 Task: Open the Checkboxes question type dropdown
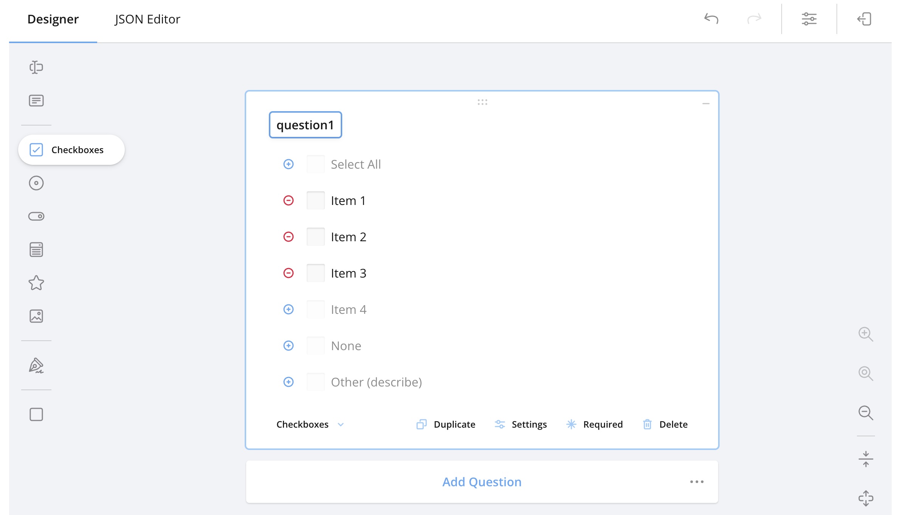pyautogui.click(x=310, y=424)
